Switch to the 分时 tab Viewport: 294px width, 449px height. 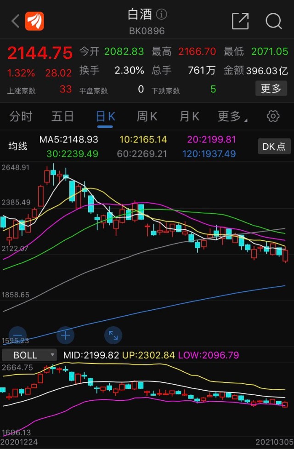(21, 117)
